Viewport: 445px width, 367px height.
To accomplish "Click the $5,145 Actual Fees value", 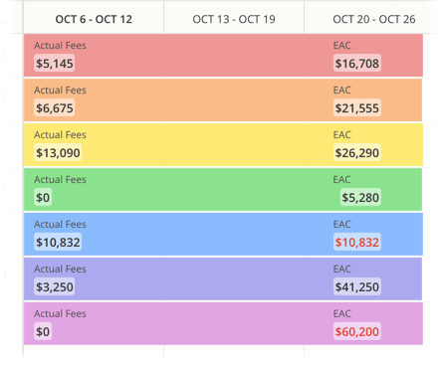I will 55,64.
